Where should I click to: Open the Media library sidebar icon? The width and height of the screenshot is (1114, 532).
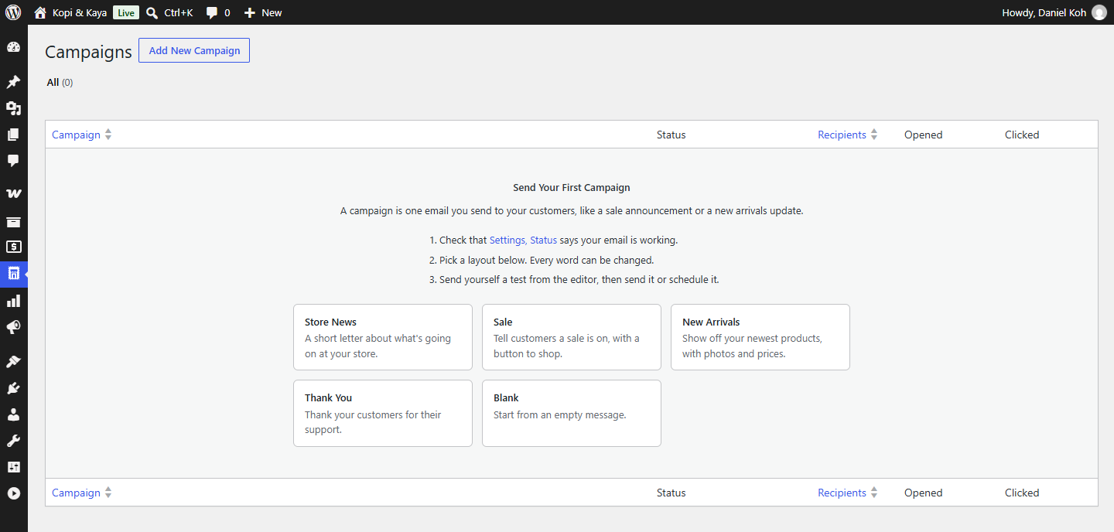pos(13,108)
